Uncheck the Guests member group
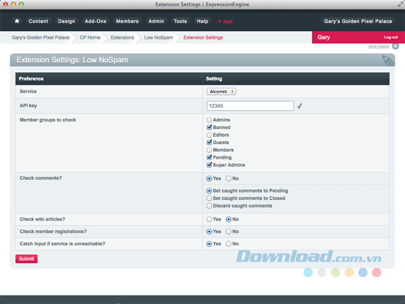Screen dimensions: 405x304 click(x=209, y=142)
